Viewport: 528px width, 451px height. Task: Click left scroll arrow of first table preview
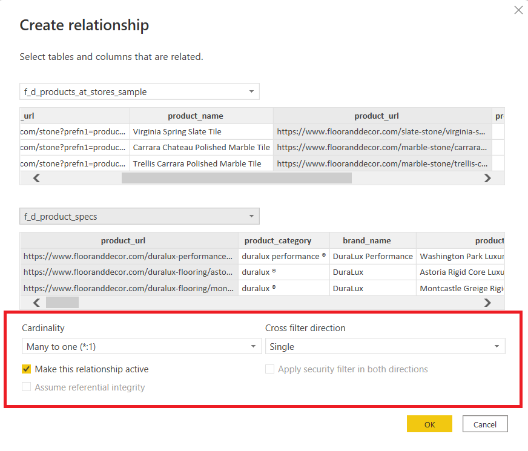click(x=36, y=178)
